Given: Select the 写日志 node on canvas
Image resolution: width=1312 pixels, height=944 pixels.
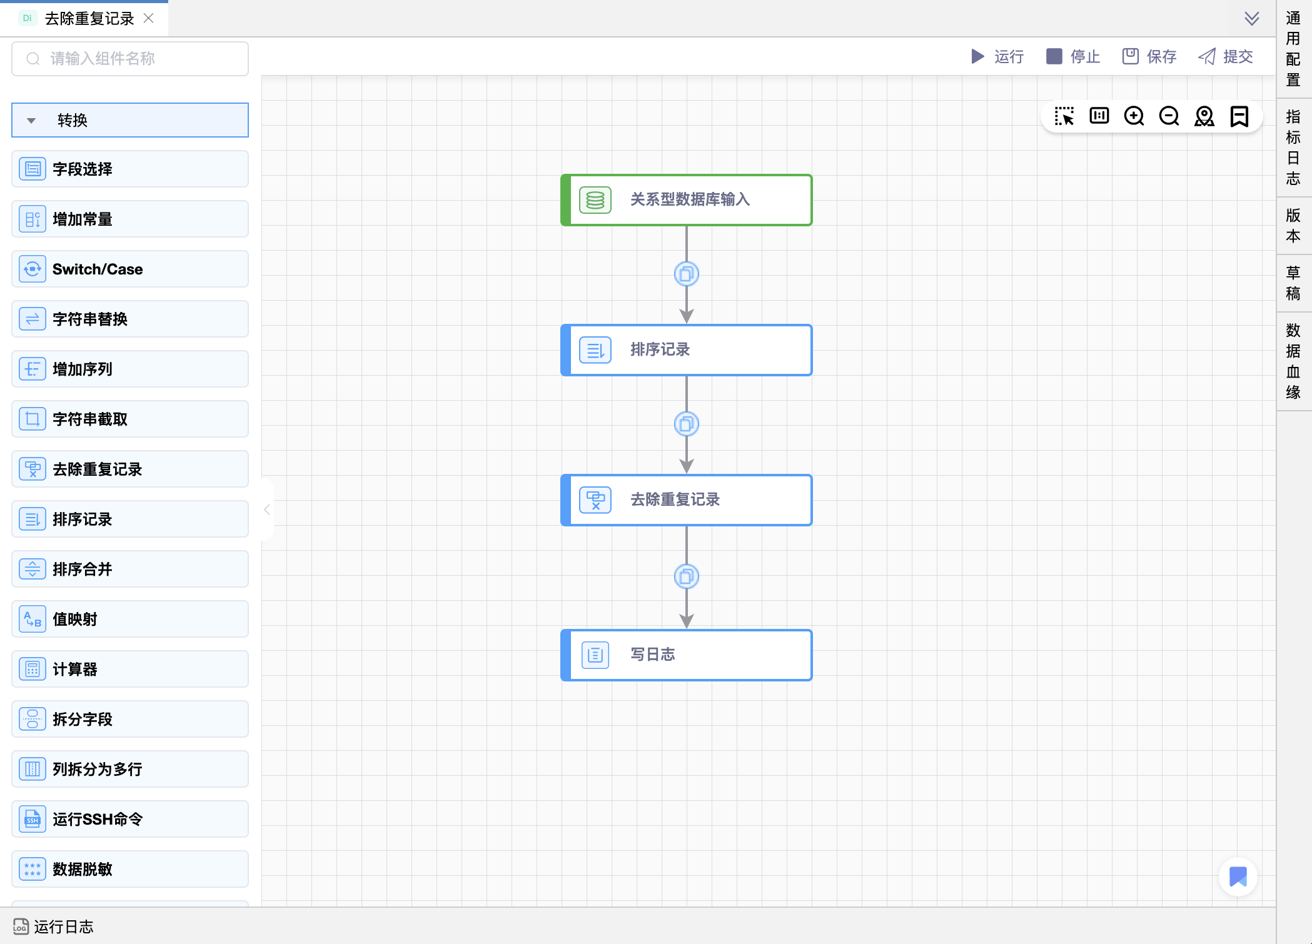Looking at the screenshot, I should [686, 655].
